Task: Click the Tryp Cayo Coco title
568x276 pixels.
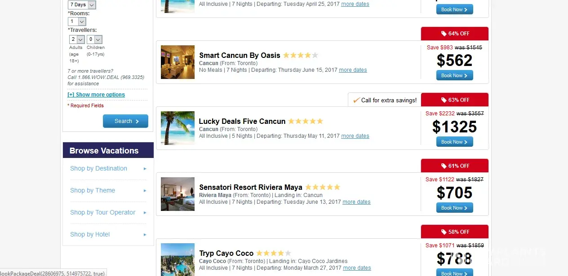Action: (226, 254)
